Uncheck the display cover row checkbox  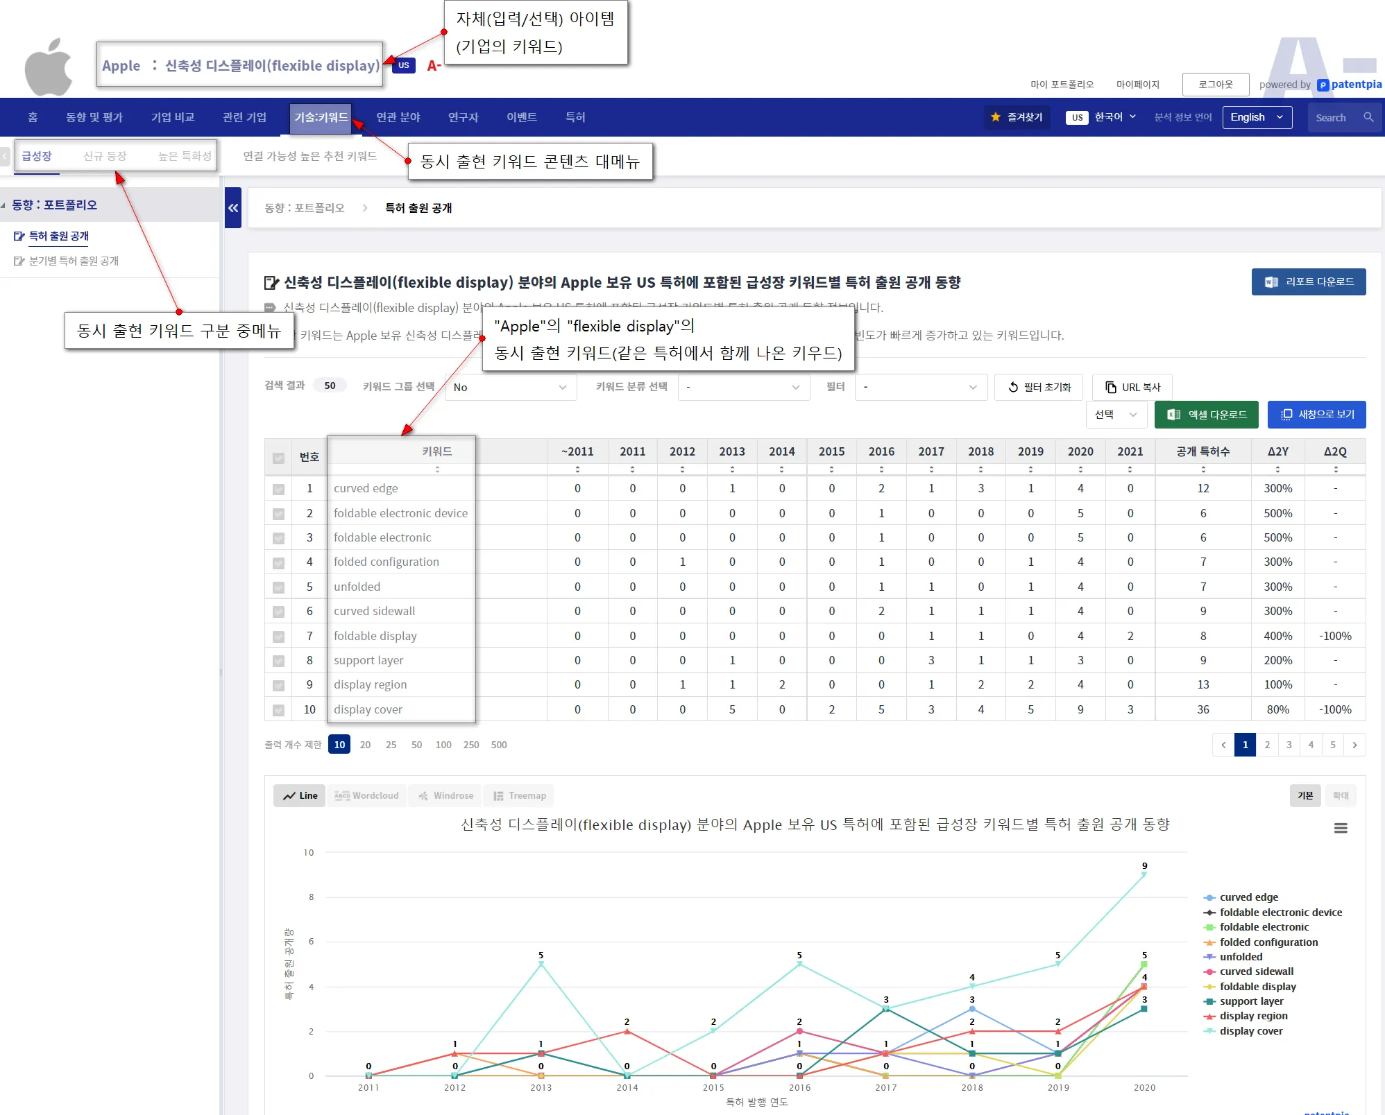(x=278, y=710)
